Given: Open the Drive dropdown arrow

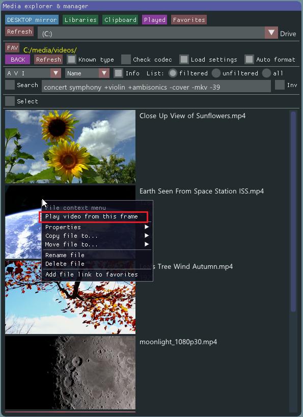Looking at the screenshot, I should pyautogui.click(x=271, y=33).
